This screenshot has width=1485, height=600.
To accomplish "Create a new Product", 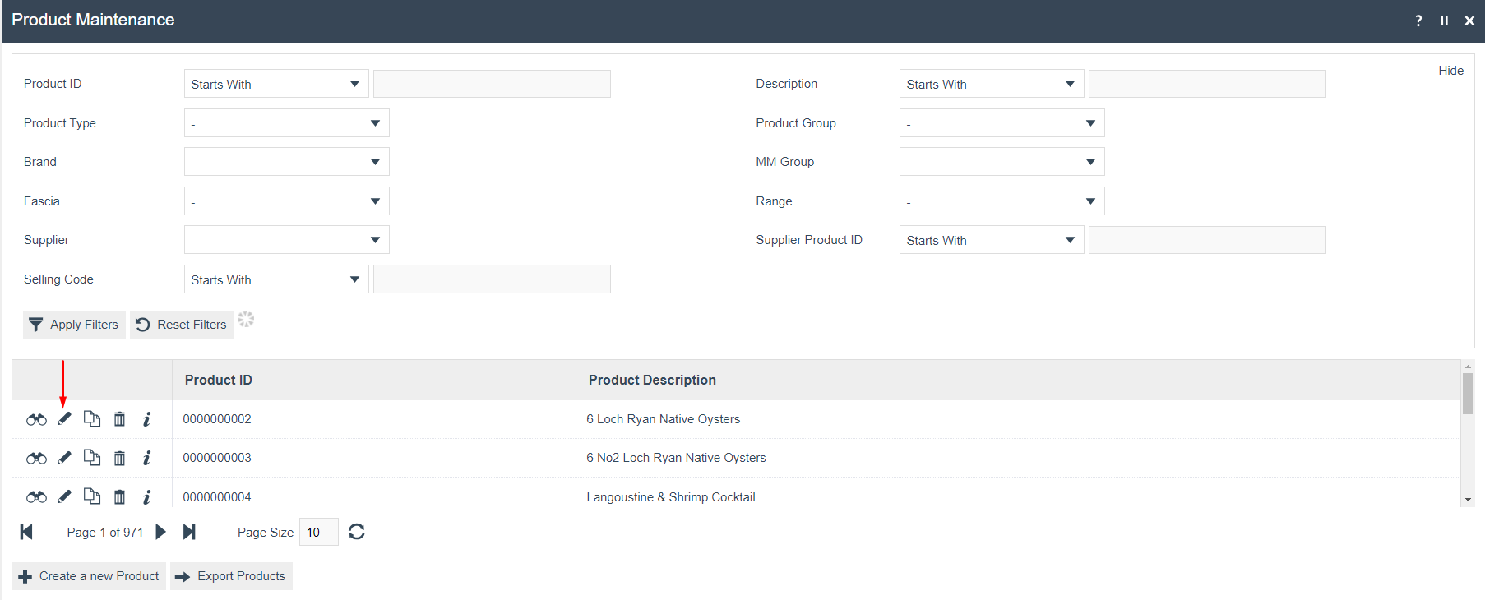I will 89,576.
